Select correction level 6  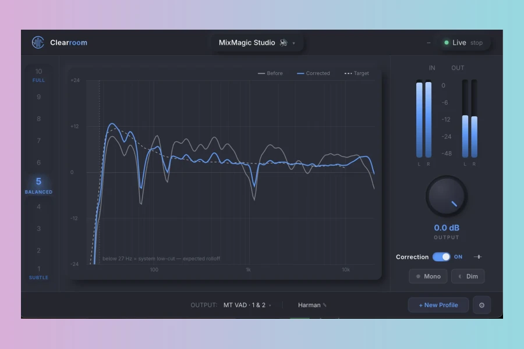pos(39,162)
